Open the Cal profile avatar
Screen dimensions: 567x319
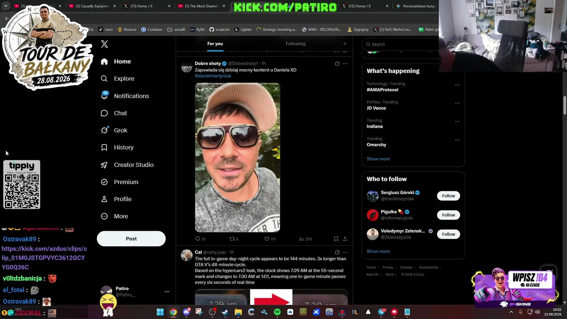[186, 255]
